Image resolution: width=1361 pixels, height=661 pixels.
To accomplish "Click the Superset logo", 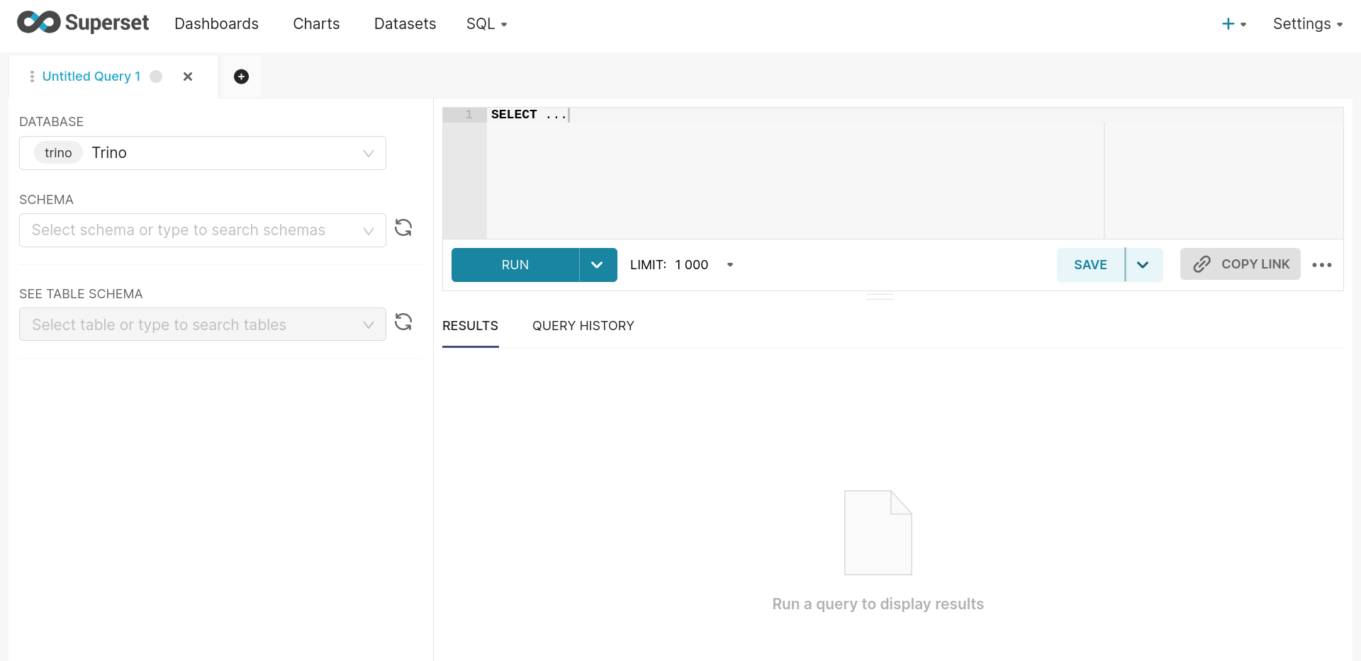I will (x=82, y=23).
